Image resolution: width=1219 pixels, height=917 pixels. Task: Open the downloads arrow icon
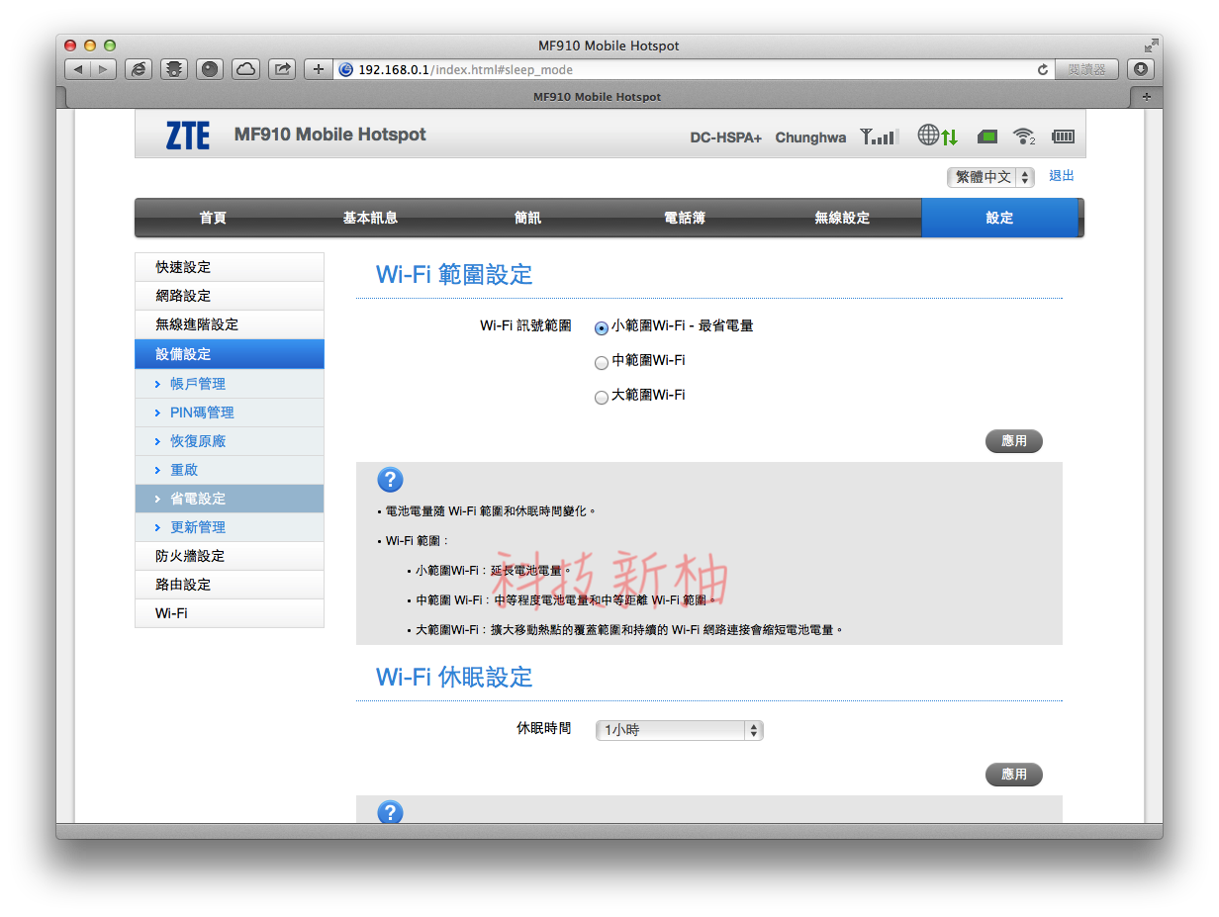[1141, 69]
